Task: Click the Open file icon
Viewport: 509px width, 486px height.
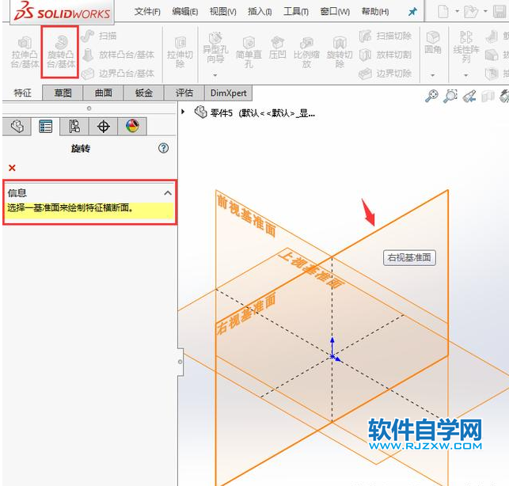Action: (x=471, y=12)
